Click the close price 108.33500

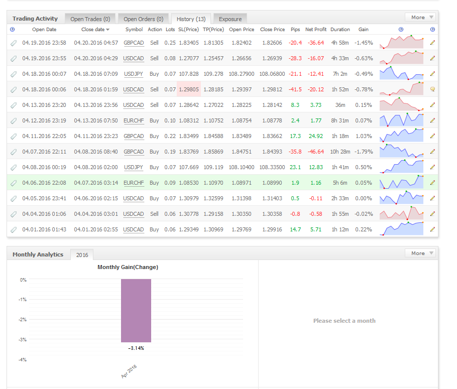[272, 167]
